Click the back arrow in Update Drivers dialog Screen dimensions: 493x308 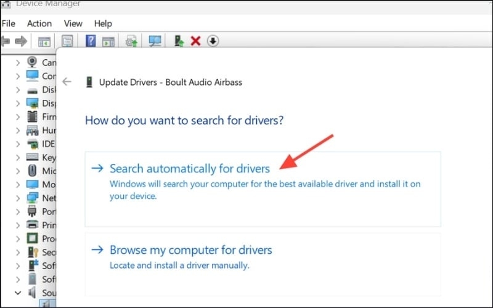67,81
